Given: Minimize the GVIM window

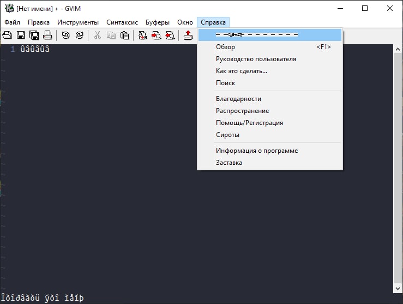Looking at the screenshot, I should [x=340, y=8].
